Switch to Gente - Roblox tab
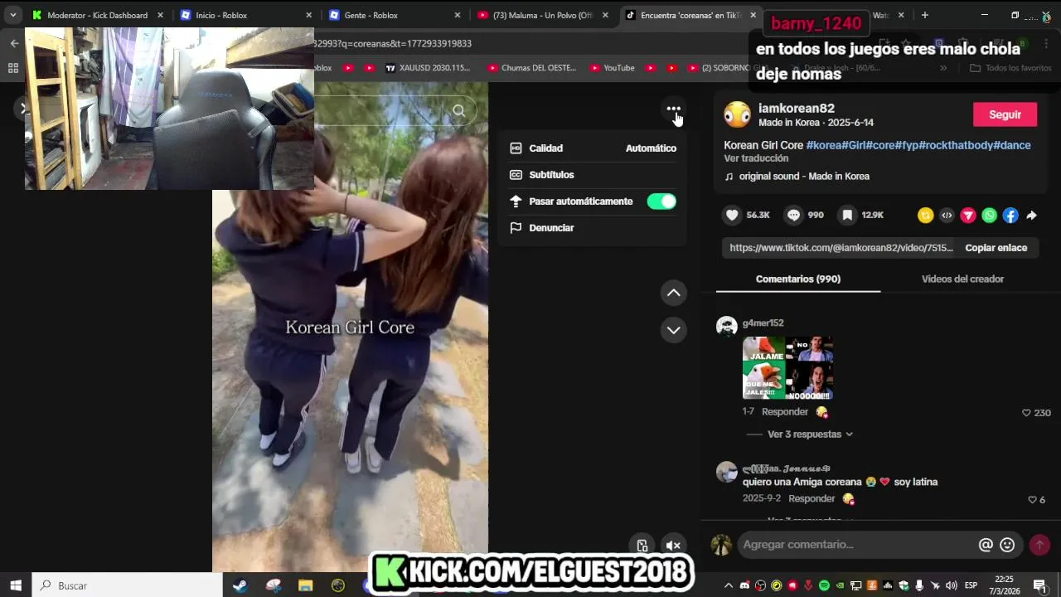The width and height of the screenshot is (1061, 597). 395,15
